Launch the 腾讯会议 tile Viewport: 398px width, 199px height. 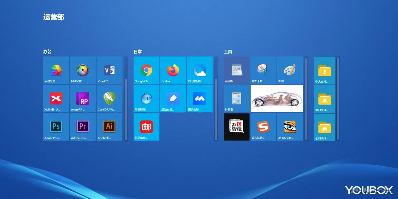click(x=200, y=99)
